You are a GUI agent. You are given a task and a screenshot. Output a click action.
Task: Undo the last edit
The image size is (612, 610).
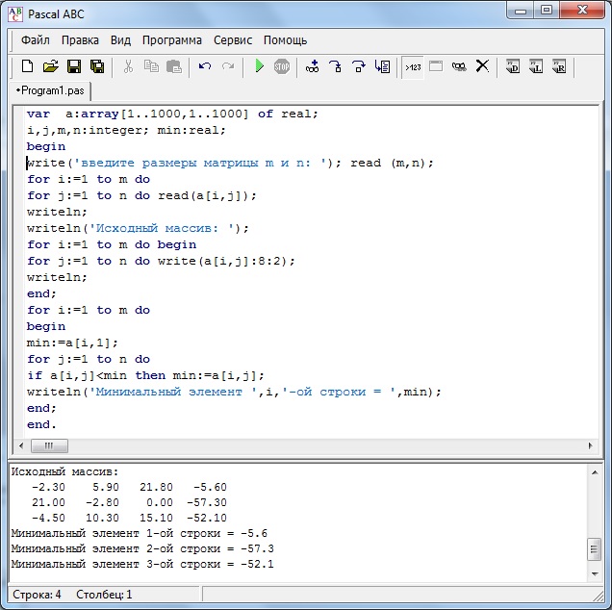(205, 66)
